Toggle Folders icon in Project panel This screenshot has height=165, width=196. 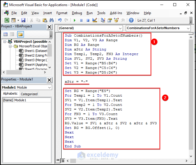20,34
